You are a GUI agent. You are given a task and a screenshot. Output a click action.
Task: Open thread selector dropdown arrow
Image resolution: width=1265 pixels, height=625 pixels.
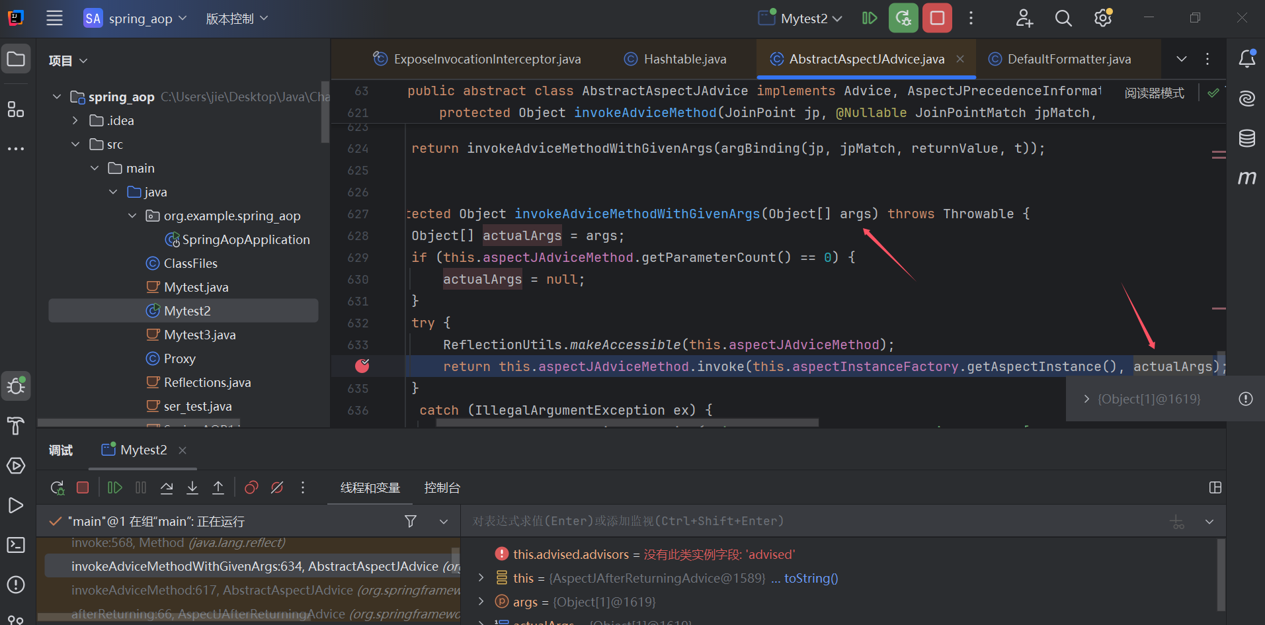[444, 521]
